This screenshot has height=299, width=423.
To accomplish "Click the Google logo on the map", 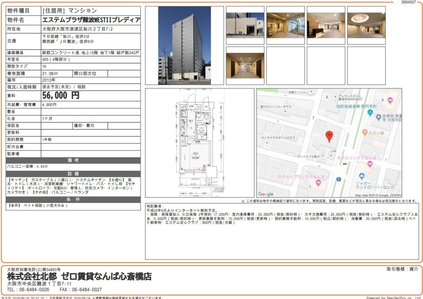I will click(266, 194).
